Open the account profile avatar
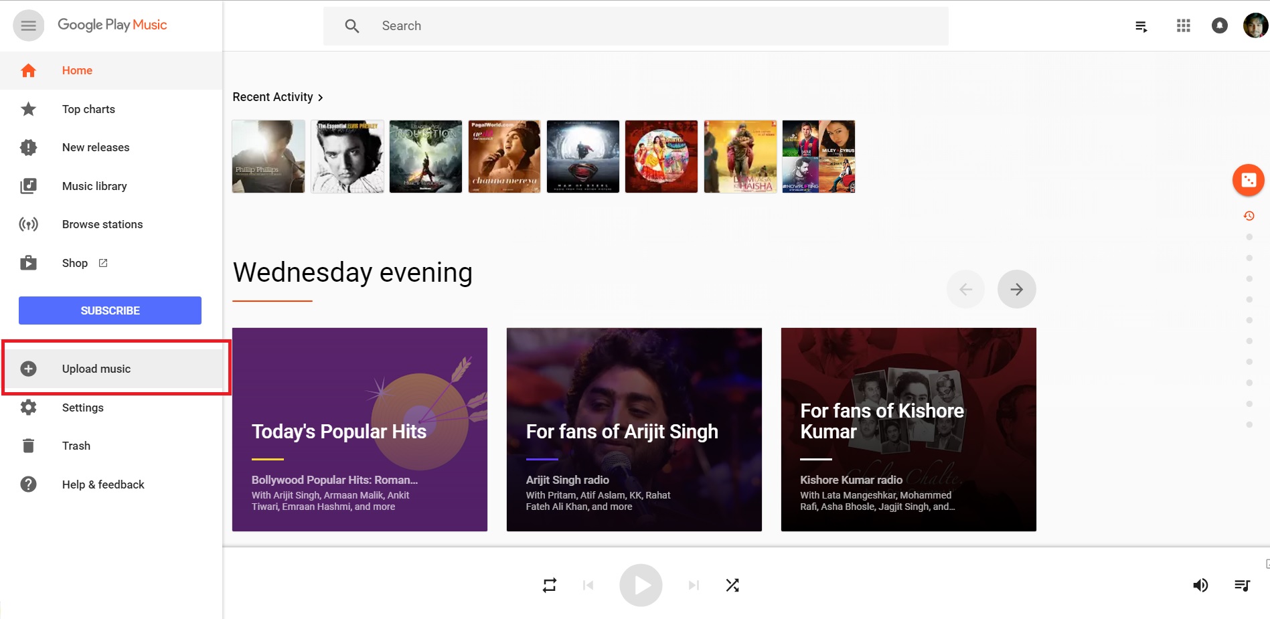The image size is (1270, 619). click(x=1255, y=25)
